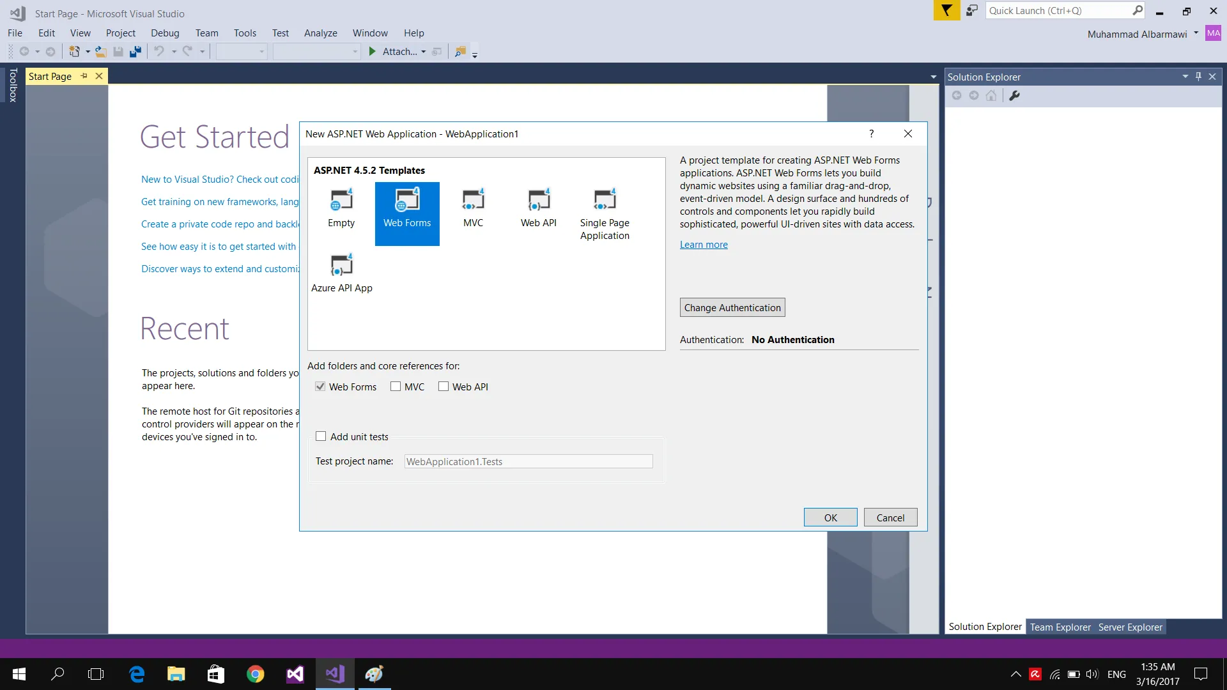Open the Solution Explorer window options dropdown

pos(1185,77)
